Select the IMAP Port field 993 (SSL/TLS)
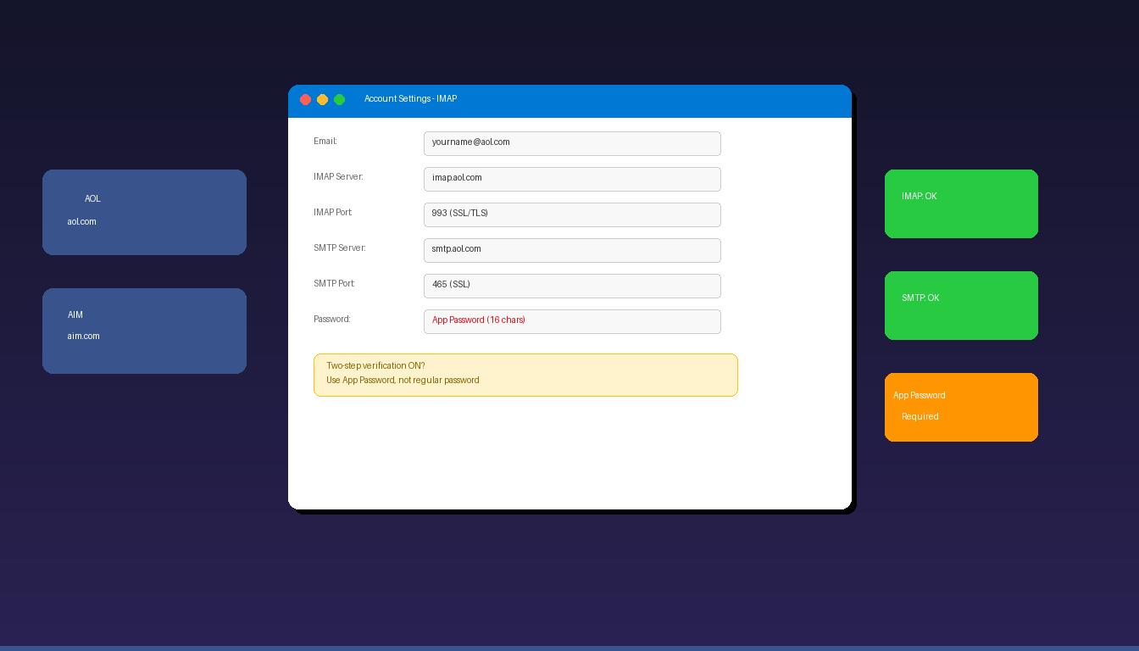Image resolution: width=1139 pixels, height=651 pixels. tap(572, 214)
